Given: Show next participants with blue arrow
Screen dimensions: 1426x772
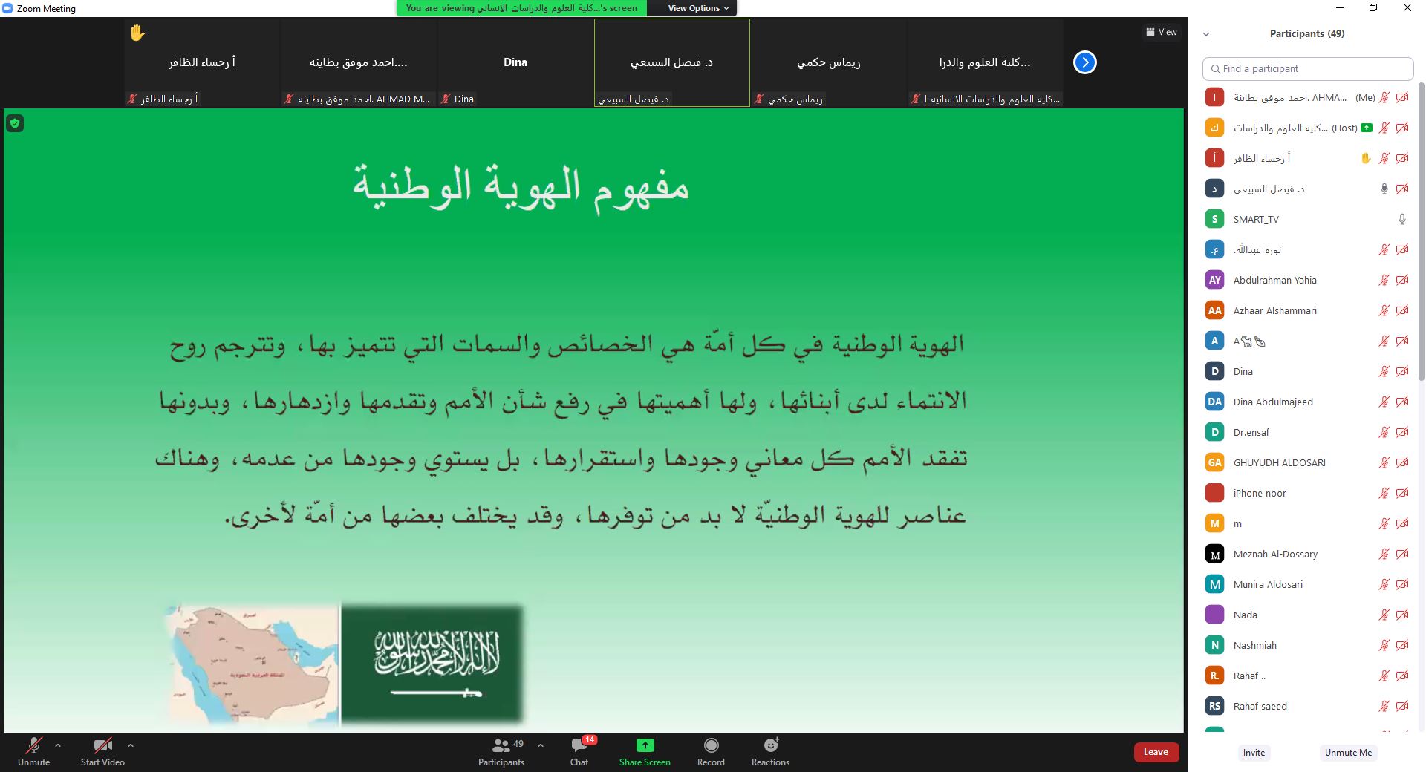Looking at the screenshot, I should [x=1084, y=62].
